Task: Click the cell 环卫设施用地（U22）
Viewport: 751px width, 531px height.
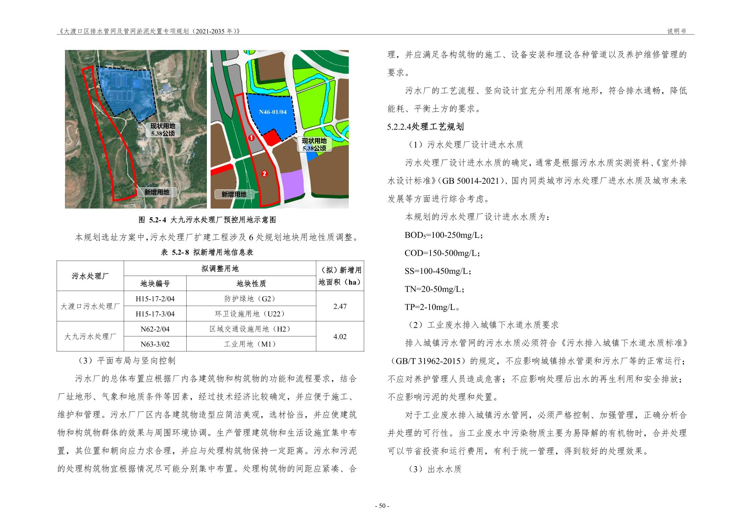Action: tap(251, 314)
